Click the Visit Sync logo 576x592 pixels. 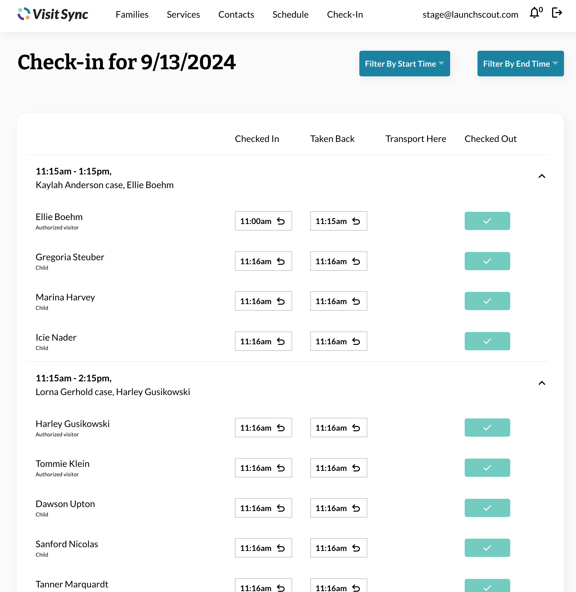point(53,14)
